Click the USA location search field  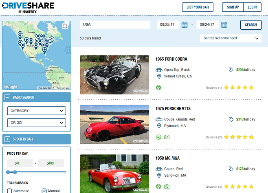pos(115,25)
